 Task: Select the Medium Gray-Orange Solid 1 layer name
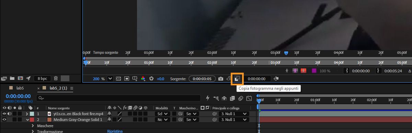pyautogui.click(x=78, y=120)
